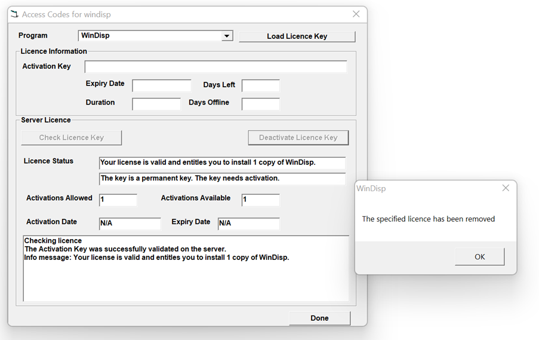The width and height of the screenshot is (539, 340).
Task: Click the Expiry Date field in Licence Information
Action: coord(162,85)
